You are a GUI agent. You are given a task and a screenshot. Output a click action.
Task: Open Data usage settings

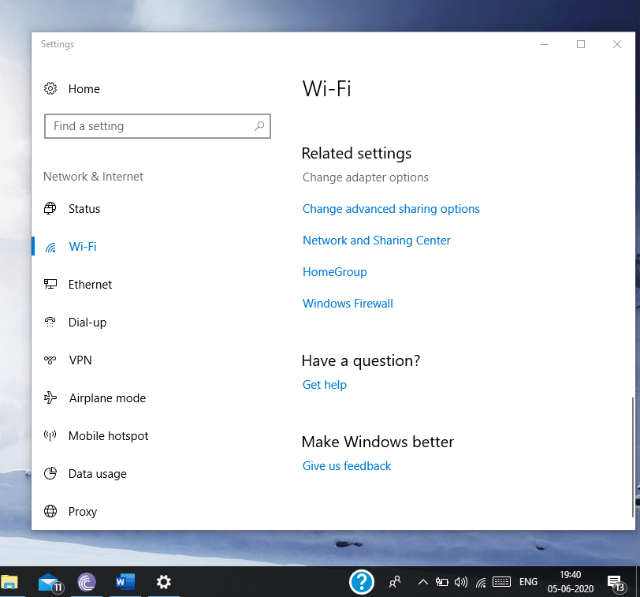coord(98,473)
